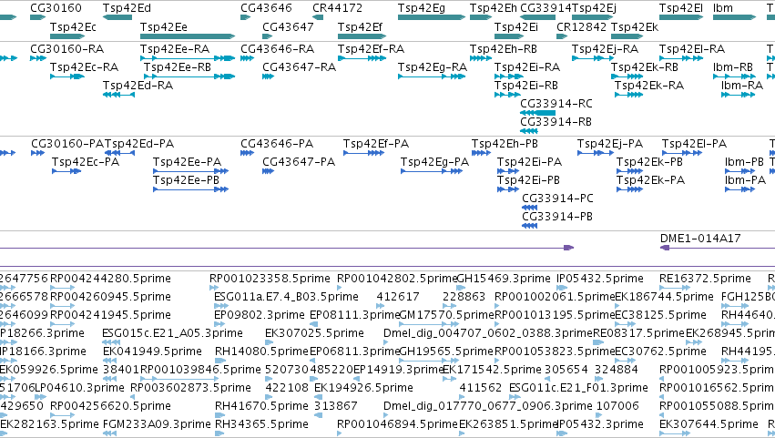The height and width of the screenshot is (438, 775).
Task: Click EST EK194926.5prime
Action: [363, 388]
